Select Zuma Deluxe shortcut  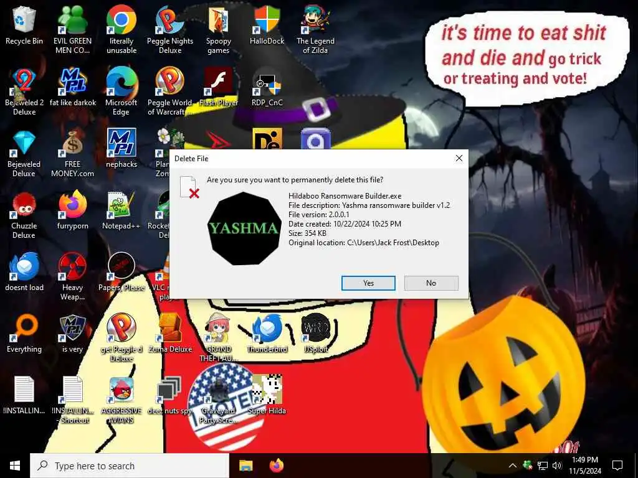(x=170, y=334)
